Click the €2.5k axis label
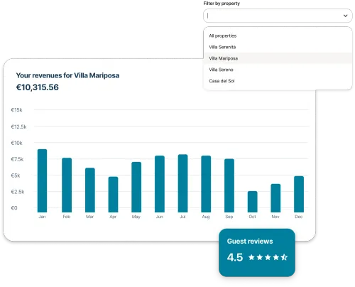The width and height of the screenshot is (355, 287). pos(18,192)
